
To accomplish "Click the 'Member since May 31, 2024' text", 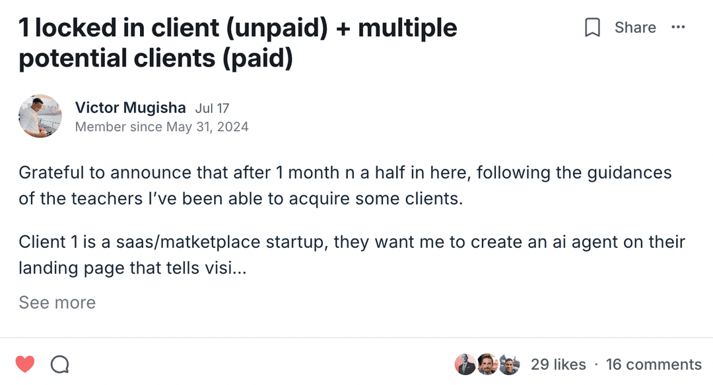I will [162, 127].
